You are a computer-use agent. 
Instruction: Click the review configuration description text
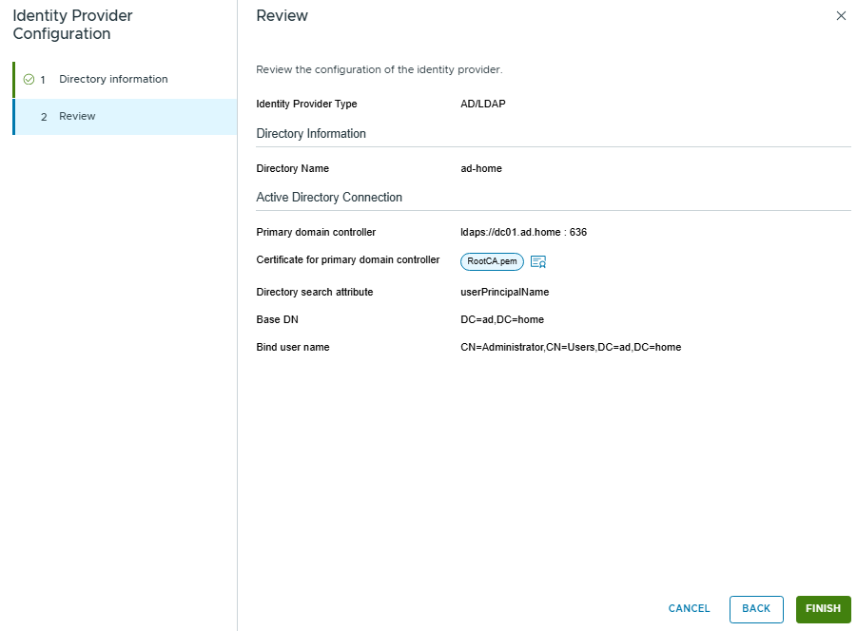[x=379, y=70]
